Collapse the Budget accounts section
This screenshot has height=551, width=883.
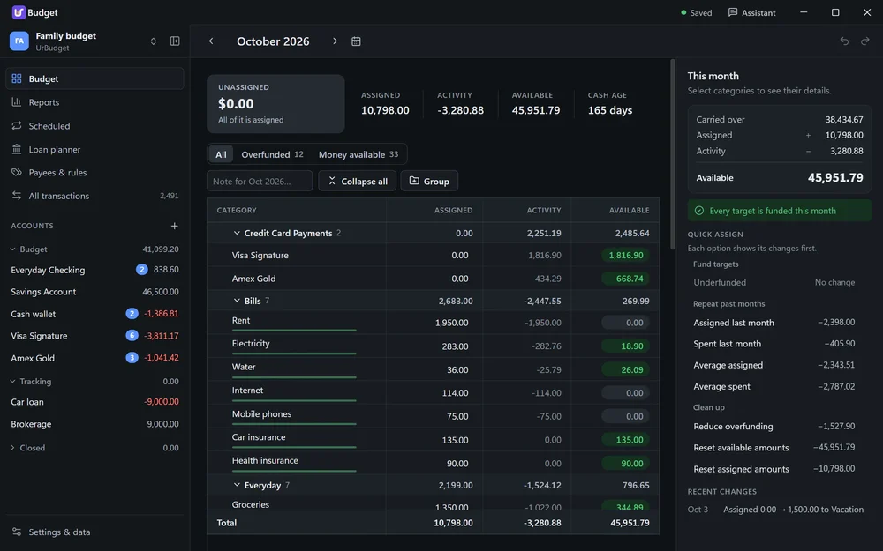[12, 249]
